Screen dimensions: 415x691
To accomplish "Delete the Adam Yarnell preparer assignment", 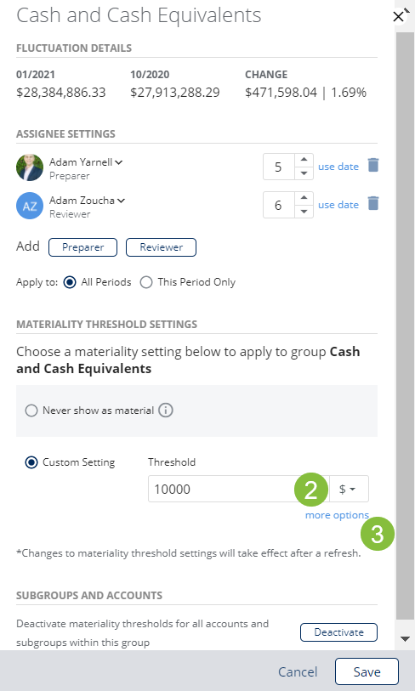I will [x=373, y=166].
